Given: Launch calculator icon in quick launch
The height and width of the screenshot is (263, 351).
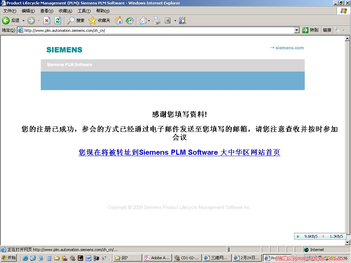Looking at the screenshot, I should click(49, 258).
